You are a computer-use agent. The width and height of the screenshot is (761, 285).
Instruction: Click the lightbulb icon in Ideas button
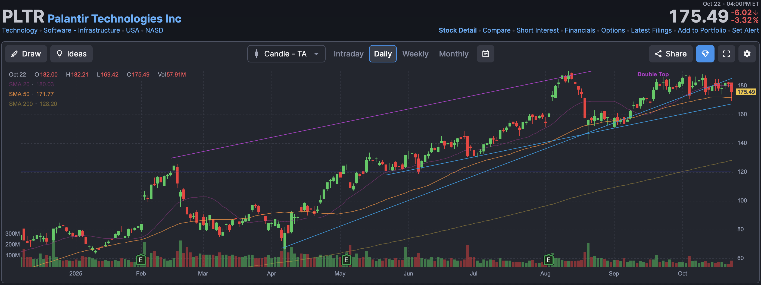[59, 54]
